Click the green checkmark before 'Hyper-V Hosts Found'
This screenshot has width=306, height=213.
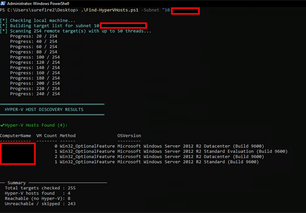coord(2,125)
